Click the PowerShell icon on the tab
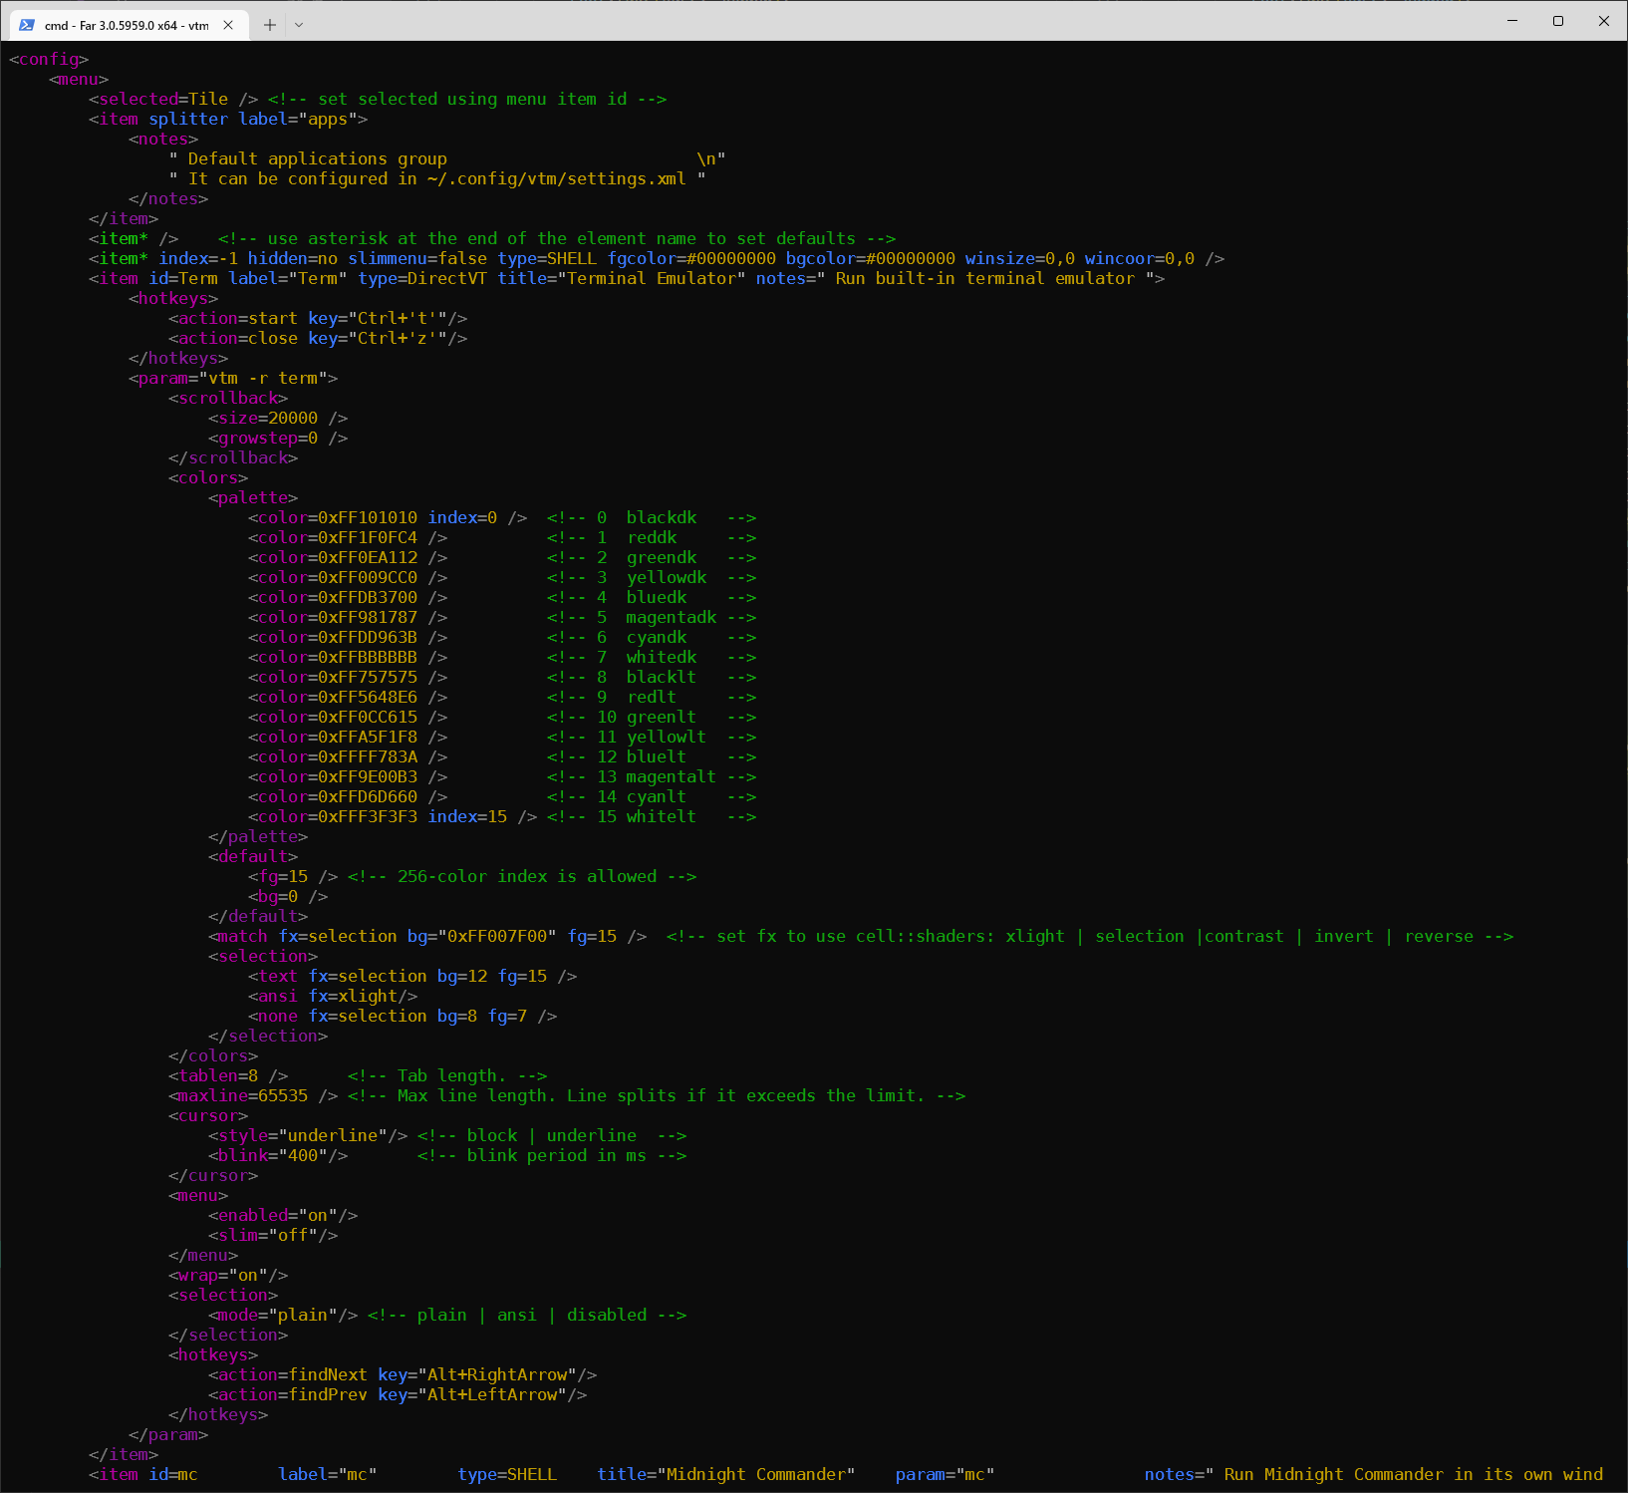 coord(27,25)
